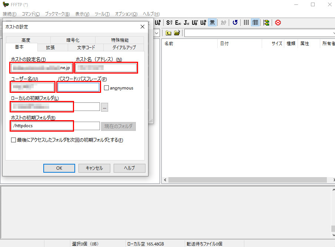Switch to list view icon
The image size is (335, 247).
[x=246, y=23]
